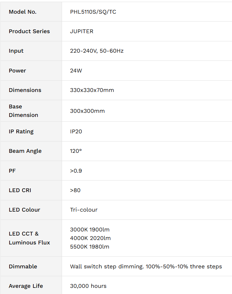Click the IP20 rating value
232x294 pixels.
pyautogui.click(x=76, y=131)
